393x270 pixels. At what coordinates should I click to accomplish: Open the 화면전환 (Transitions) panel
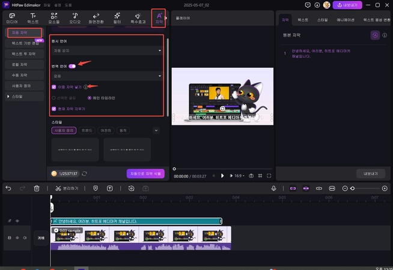[96, 18]
